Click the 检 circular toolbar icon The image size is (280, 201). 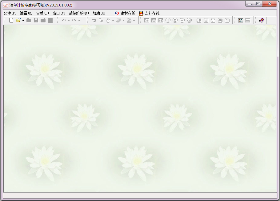coord(189,20)
